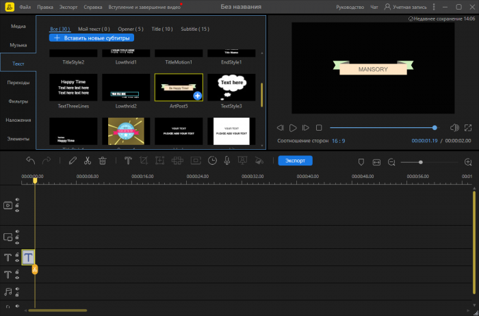The image size is (479, 316).
Task: Open the Экспорт menu in the menu bar
Action: 68,6
